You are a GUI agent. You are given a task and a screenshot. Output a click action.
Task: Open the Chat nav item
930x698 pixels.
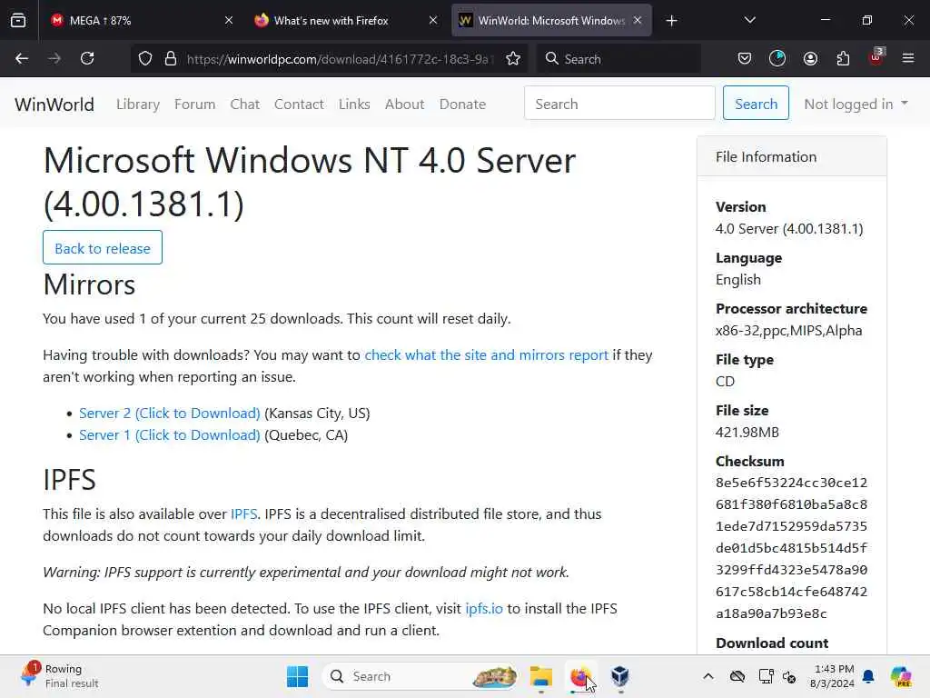point(245,104)
